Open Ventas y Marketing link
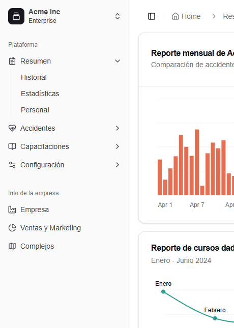The image size is (234, 328). click(50, 228)
